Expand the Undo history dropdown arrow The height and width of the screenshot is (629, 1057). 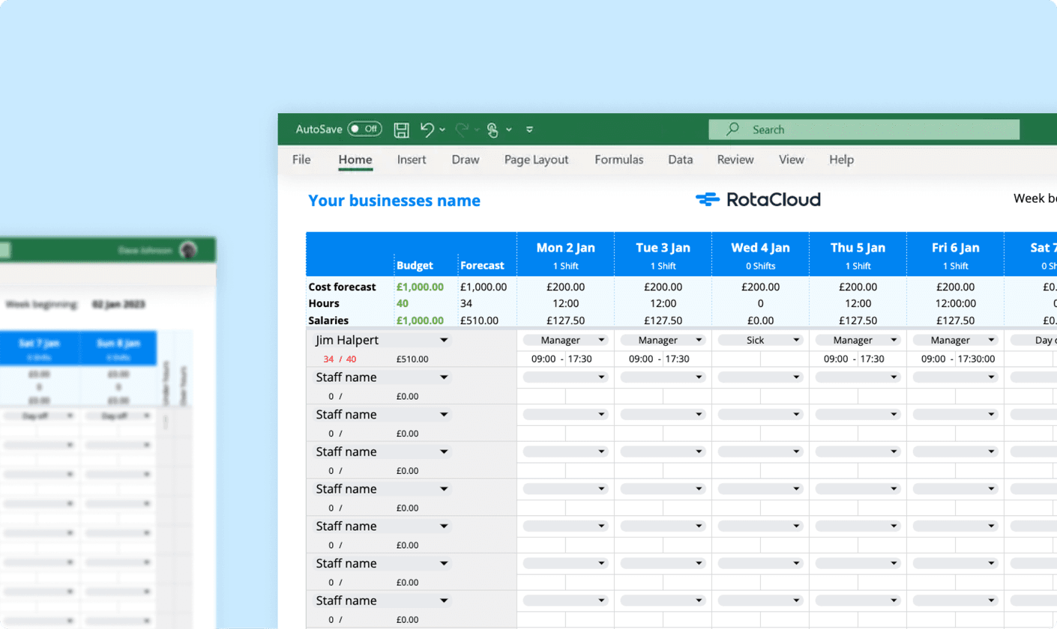(x=442, y=130)
